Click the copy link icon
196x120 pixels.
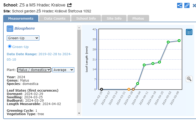click(x=187, y=5)
